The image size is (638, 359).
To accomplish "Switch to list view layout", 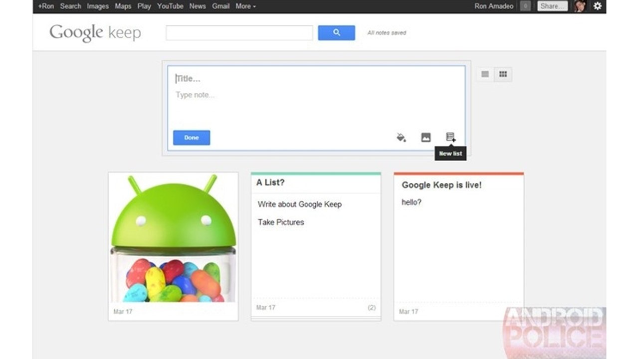I will [485, 74].
